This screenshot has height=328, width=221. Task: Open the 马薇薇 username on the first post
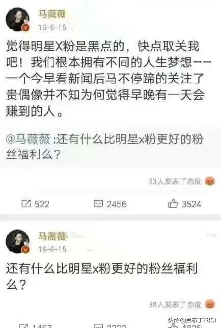coord(52,14)
